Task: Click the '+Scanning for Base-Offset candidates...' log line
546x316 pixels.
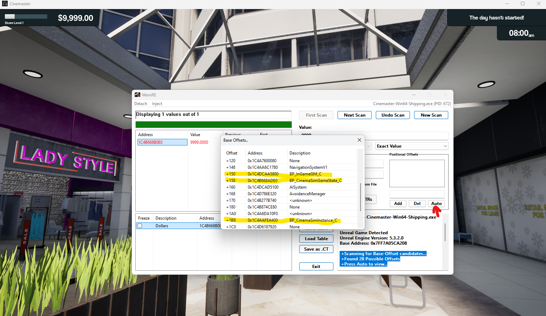Action: [x=383, y=254]
